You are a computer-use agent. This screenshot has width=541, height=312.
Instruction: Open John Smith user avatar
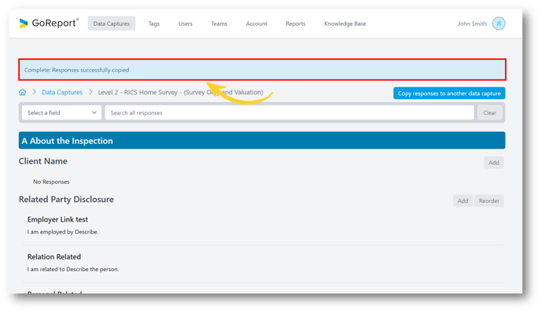tap(499, 24)
